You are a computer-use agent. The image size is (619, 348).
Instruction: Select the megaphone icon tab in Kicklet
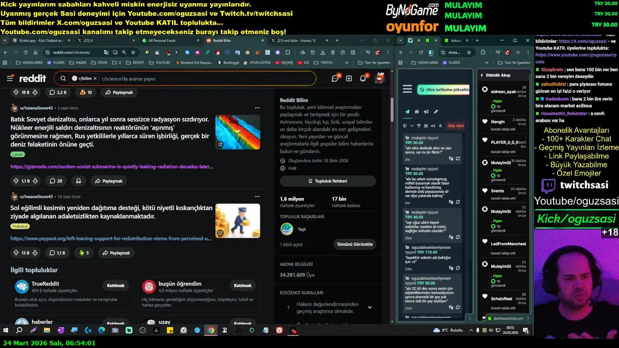(x=427, y=112)
